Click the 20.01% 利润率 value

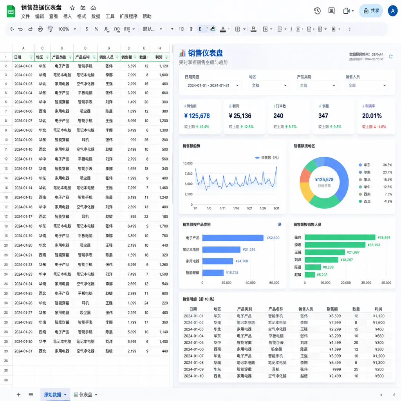click(372, 116)
